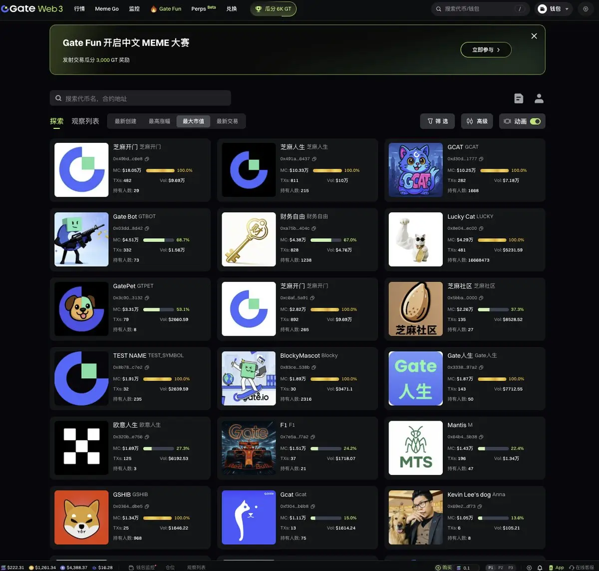Toggle the 动画 animation switch
The width and height of the screenshot is (599, 571).
(x=535, y=121)
